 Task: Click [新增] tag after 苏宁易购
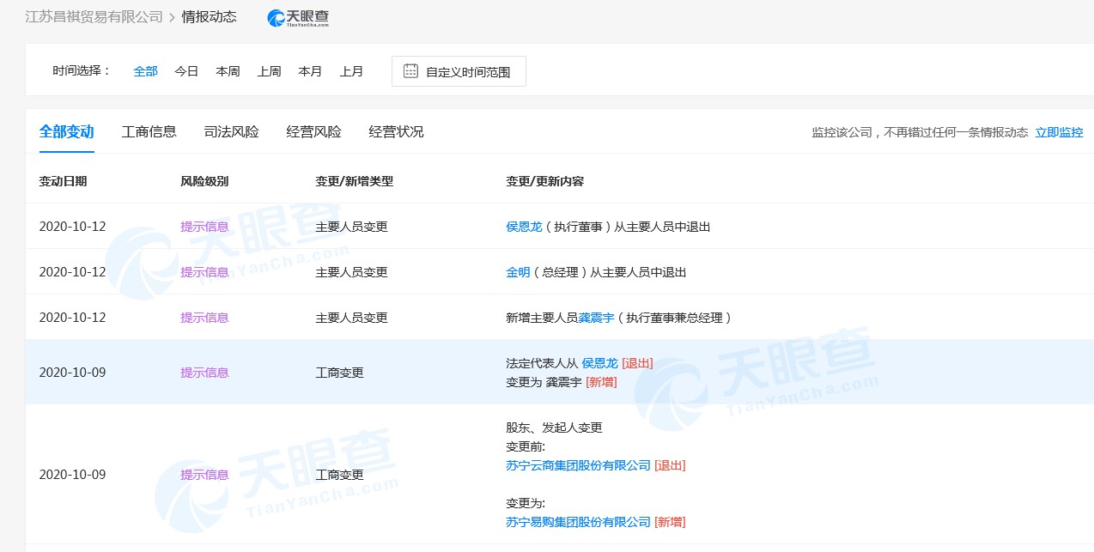coord(670,522)
